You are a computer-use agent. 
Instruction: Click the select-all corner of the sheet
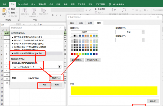click(3, 30)
